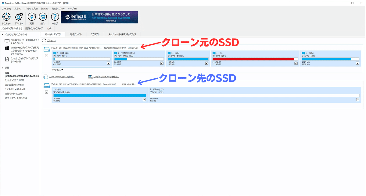
Task: Open スケジュールされたバックアップ tab
Action: (122, 34)
